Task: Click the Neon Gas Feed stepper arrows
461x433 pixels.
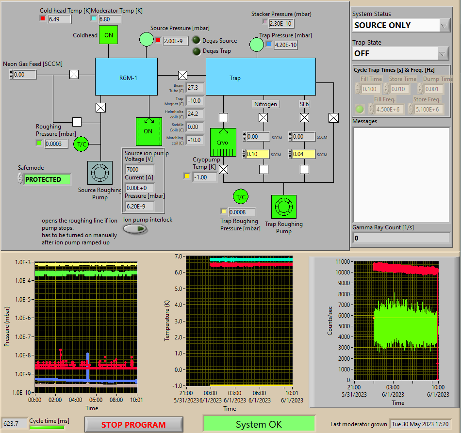Action: (x=11, y=75)
